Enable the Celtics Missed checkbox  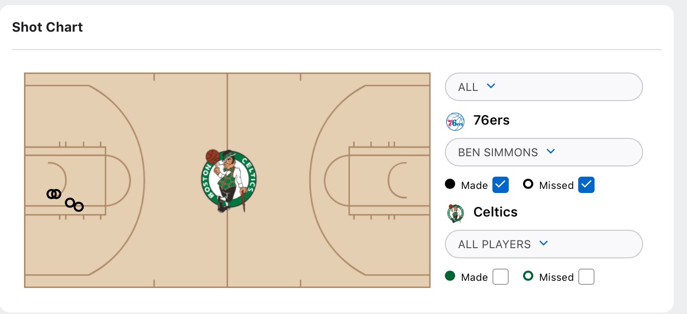pyautogui.click(x=586, y=277)
